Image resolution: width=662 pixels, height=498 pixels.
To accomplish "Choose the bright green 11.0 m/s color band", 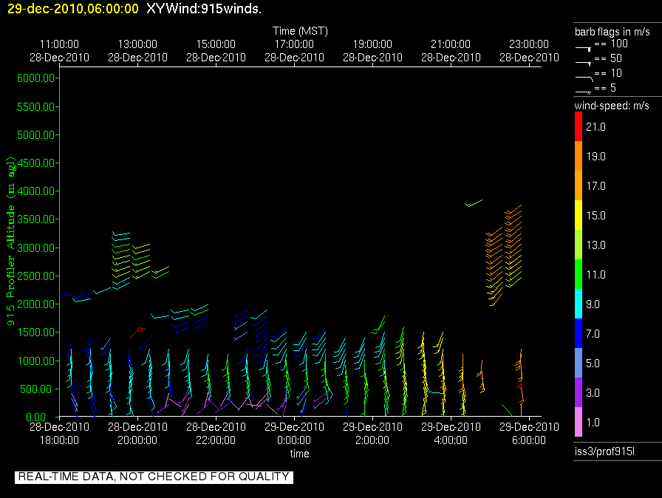I will tap(579, 274).
